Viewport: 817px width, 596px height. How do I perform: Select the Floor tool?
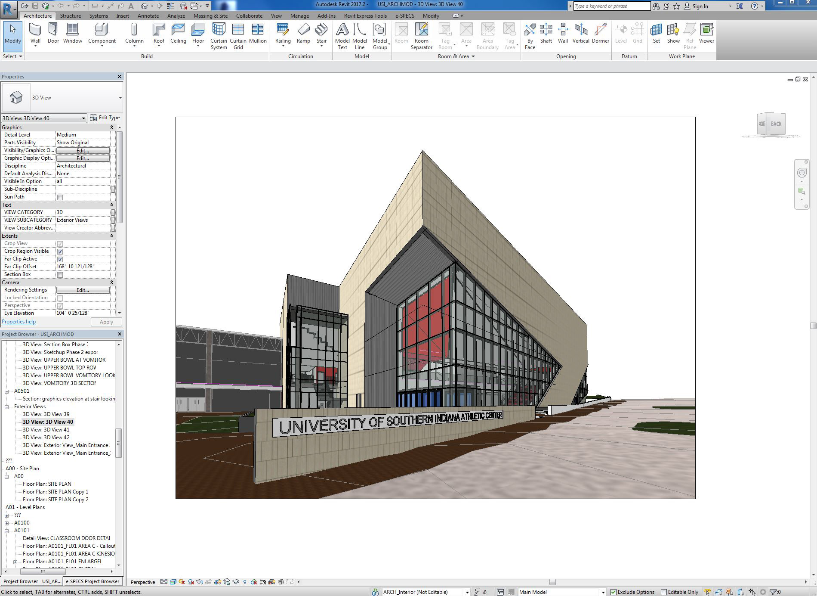tap(198, 34)
